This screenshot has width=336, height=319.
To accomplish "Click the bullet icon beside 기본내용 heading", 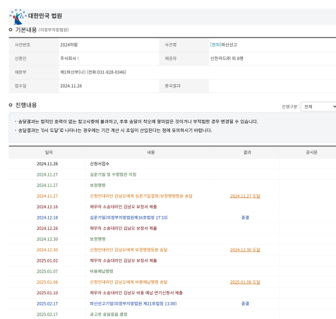I will click(x=11, y=30).
